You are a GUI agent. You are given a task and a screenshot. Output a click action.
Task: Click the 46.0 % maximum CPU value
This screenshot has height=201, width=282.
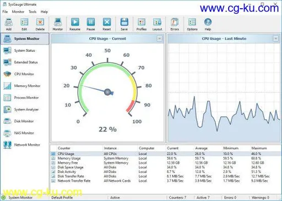click(x=256, y=154)
